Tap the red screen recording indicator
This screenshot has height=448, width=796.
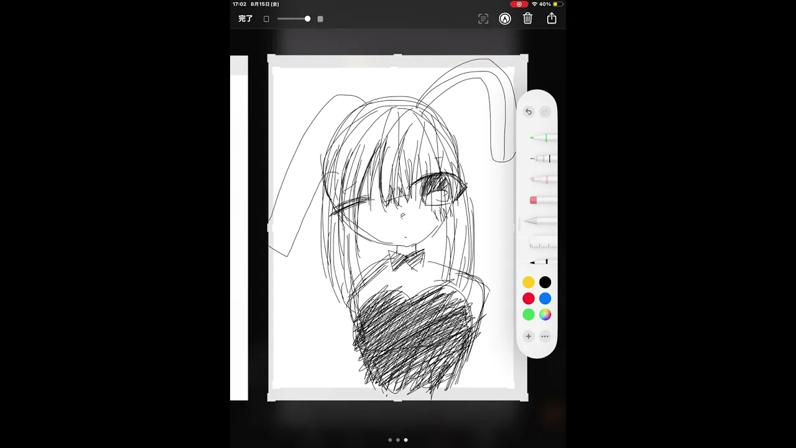coord(519,4)
